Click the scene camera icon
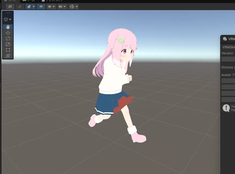Image resolution: width=235 pixels, height=174 pixels. click(x=61, y=7)
